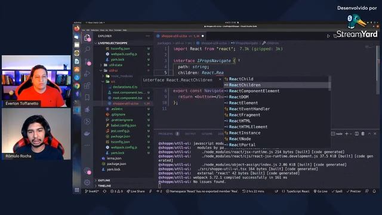Change end of line sequence LF
382x215 pixels.
coord(276,191)
